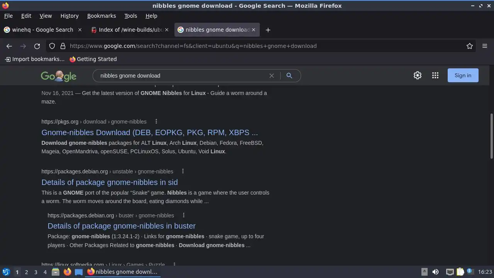This screenshot has height=278, width=494.
Task: Select the Firefox window taskbar entry
Action: (x=122, y=272)
